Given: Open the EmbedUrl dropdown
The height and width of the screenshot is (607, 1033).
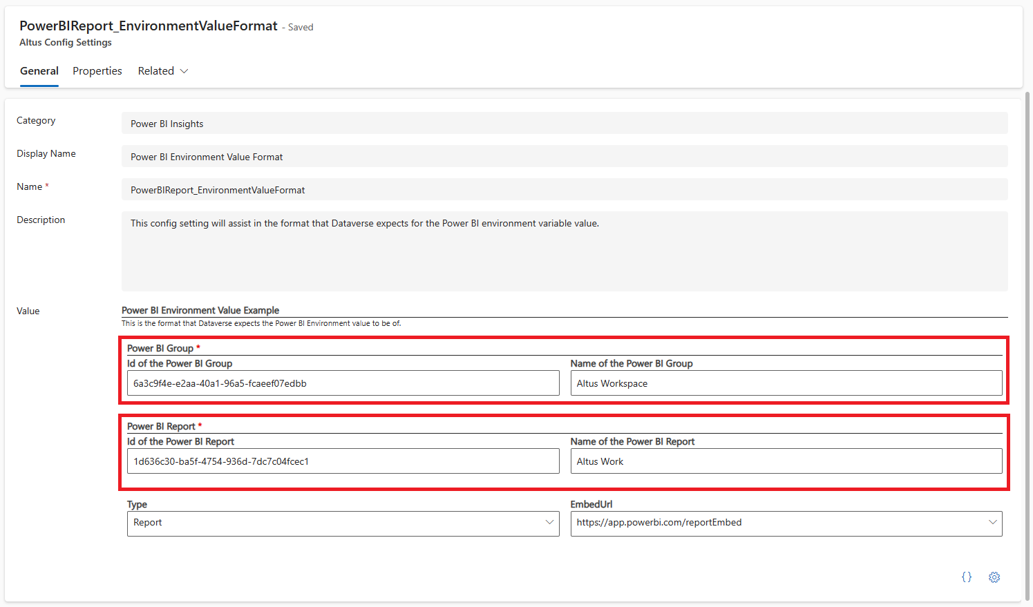Looking at the screenshot, I should coord(786,523).
